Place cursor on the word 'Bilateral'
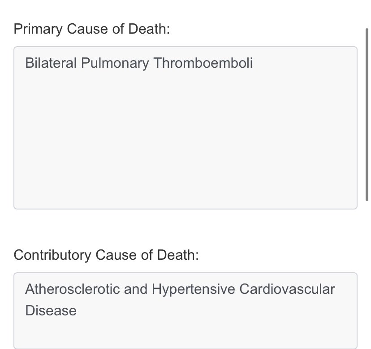Image resolution: width=371 pixels, height=349 pixels. [x=51, y=63]
